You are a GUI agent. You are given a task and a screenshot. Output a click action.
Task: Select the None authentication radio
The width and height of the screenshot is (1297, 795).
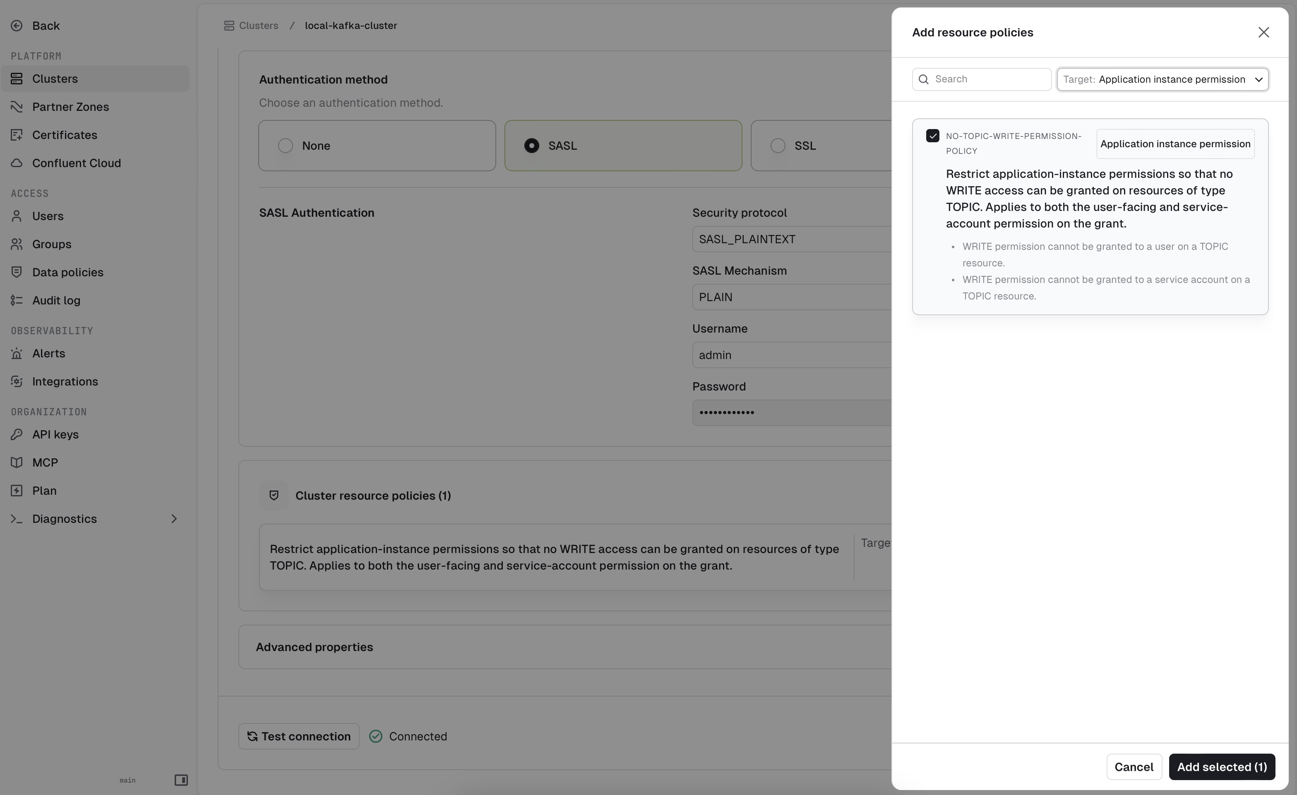pyautogui.click(x=285, y=146)
